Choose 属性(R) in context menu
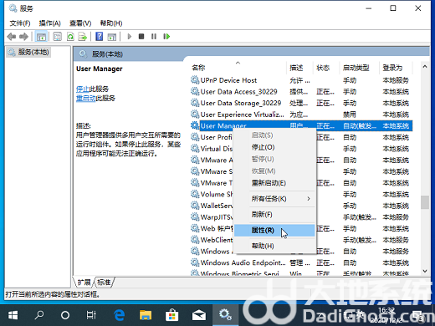 (x=274, y=230)
